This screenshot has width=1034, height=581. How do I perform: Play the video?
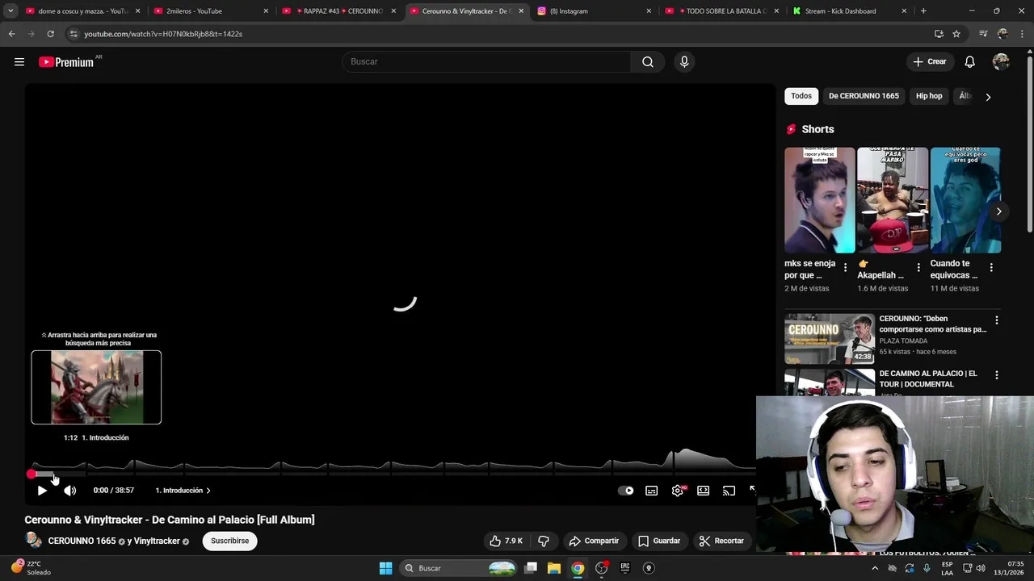(x=42, y=491)
